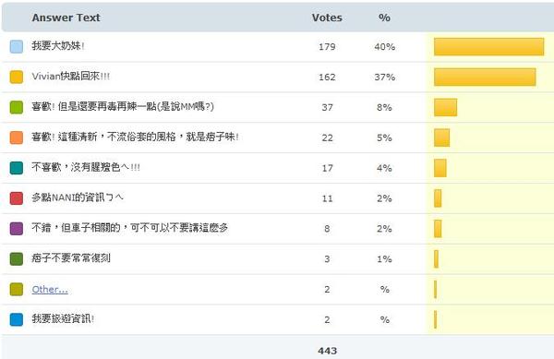Click the blue swatch beside 我要旅遊資訊
Viewport: 554px width, 359px height.
click(x=17, y=319)
